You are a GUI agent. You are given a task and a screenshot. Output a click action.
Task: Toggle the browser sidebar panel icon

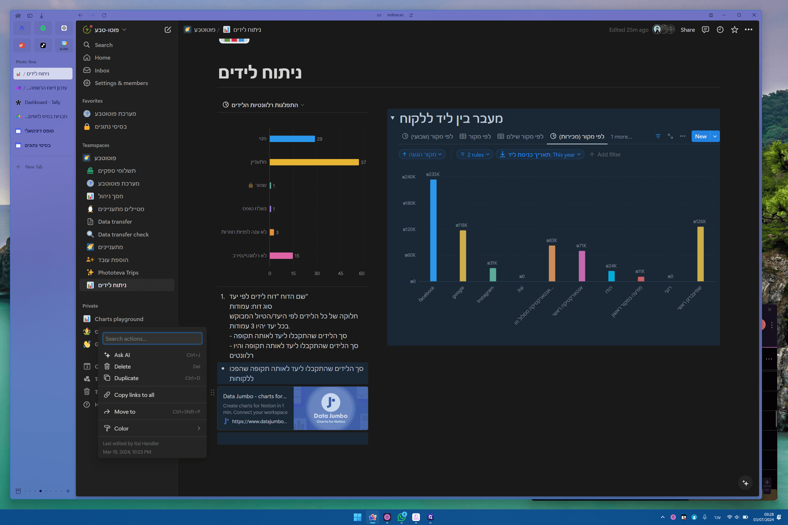point(30,15)
